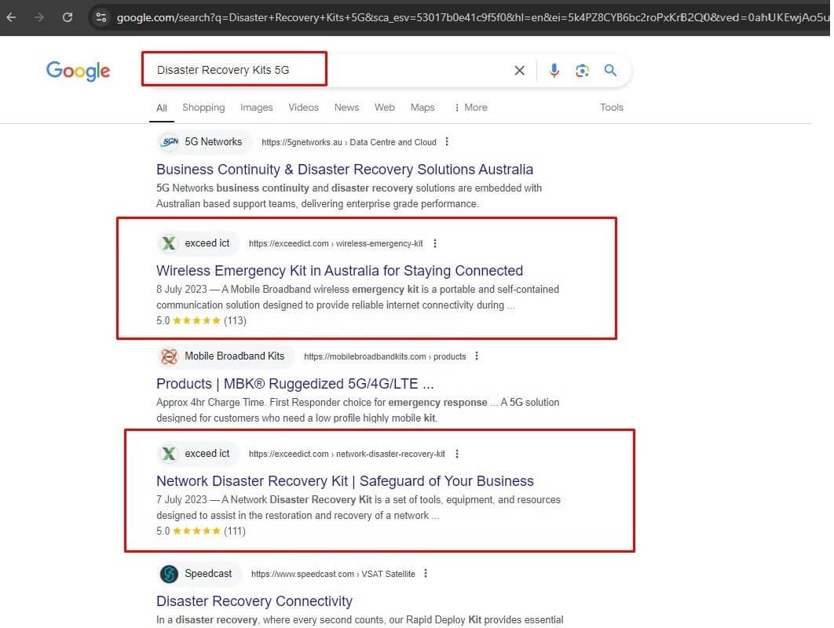Open options menu for 5G Networks result
The image size is (834, 628).
click(447, 141)
